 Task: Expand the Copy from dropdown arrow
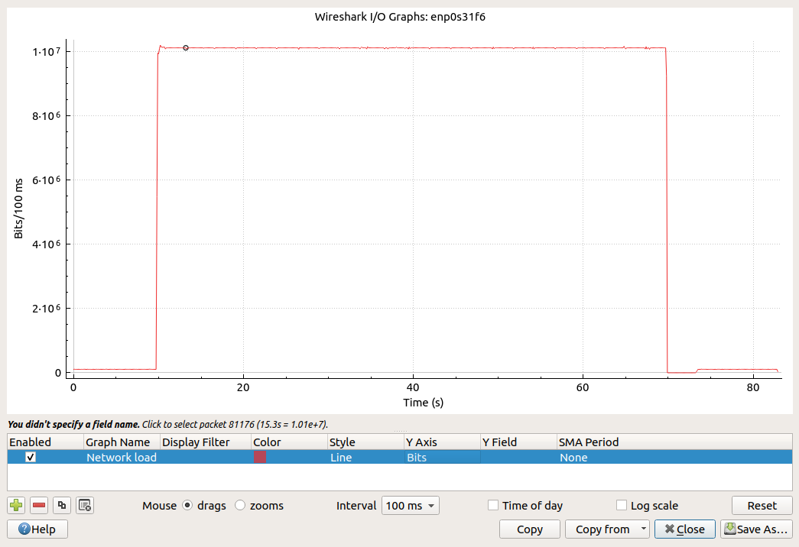(x=644, y=529)
